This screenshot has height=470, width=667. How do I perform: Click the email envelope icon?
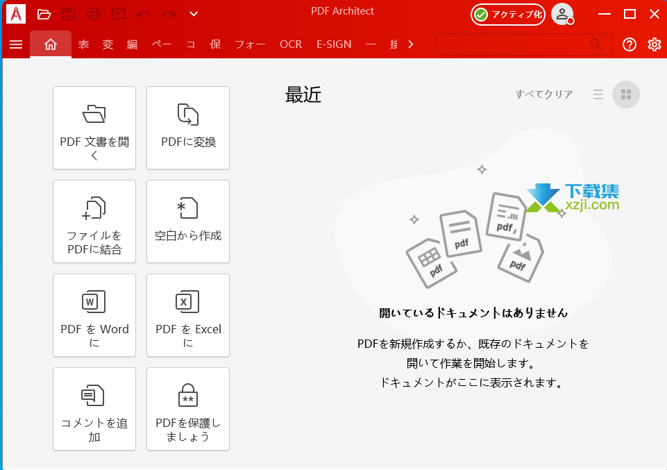click(x=119, y=14)
